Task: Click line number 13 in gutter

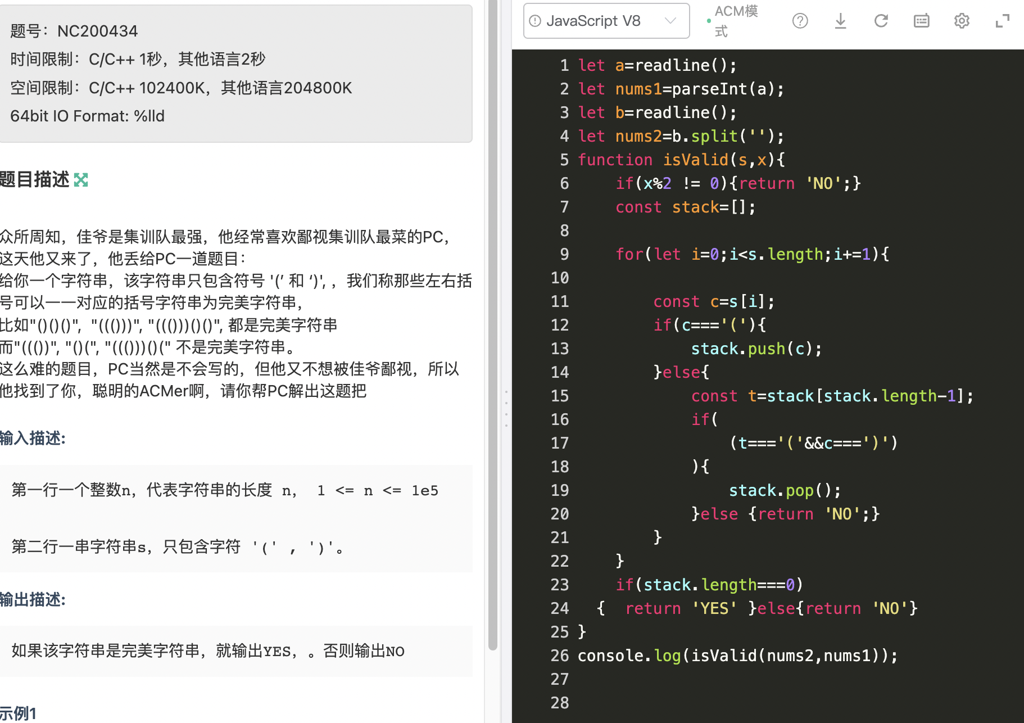Action: pos(560,349)
